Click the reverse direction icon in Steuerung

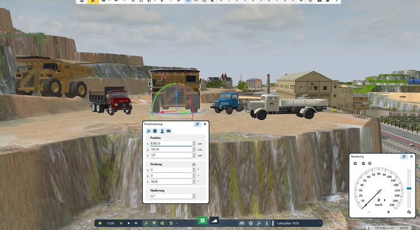[409, 212]
